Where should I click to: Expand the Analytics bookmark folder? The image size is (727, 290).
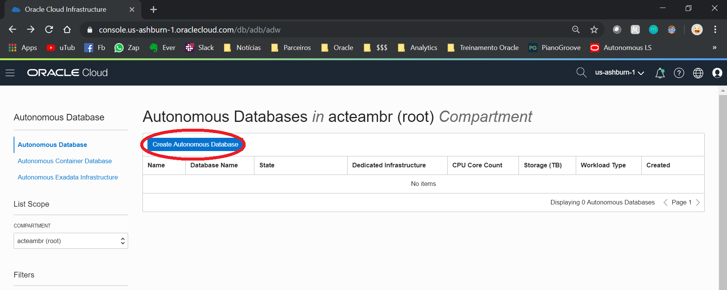tap(417, 48)
